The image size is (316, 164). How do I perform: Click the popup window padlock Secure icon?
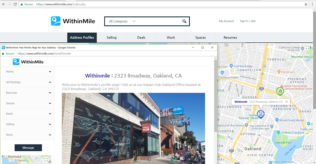click(x=3, y=54)
